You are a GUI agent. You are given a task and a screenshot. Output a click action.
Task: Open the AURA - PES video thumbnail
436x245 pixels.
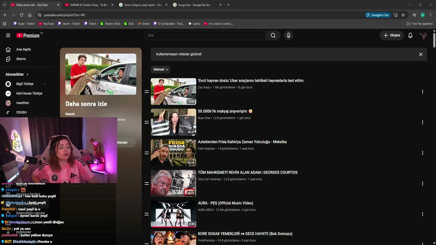(x=173, y=214)
